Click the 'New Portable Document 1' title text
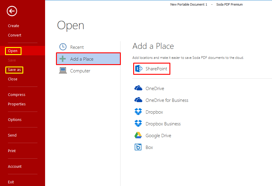Screen dimensions: 272x186 click(x=189, y=4)
